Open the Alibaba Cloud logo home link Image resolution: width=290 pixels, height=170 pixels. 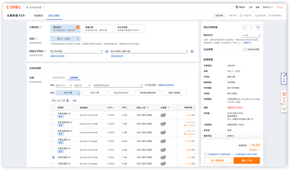pyautogui.click(x=14, y=7)
